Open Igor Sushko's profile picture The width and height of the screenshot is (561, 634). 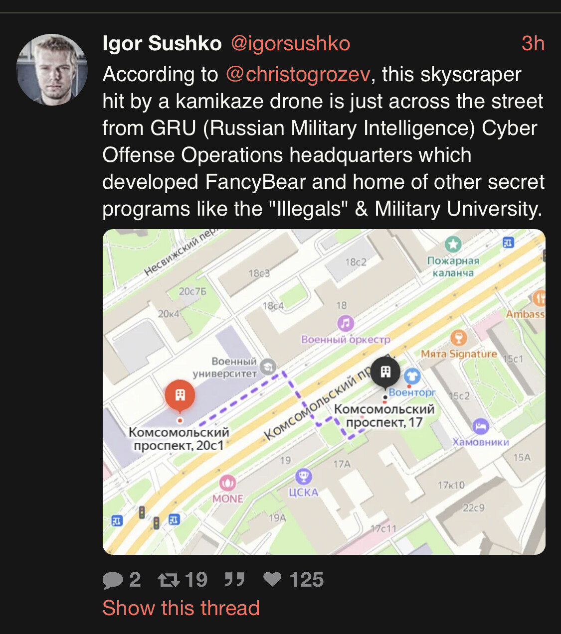pos(52,70)
